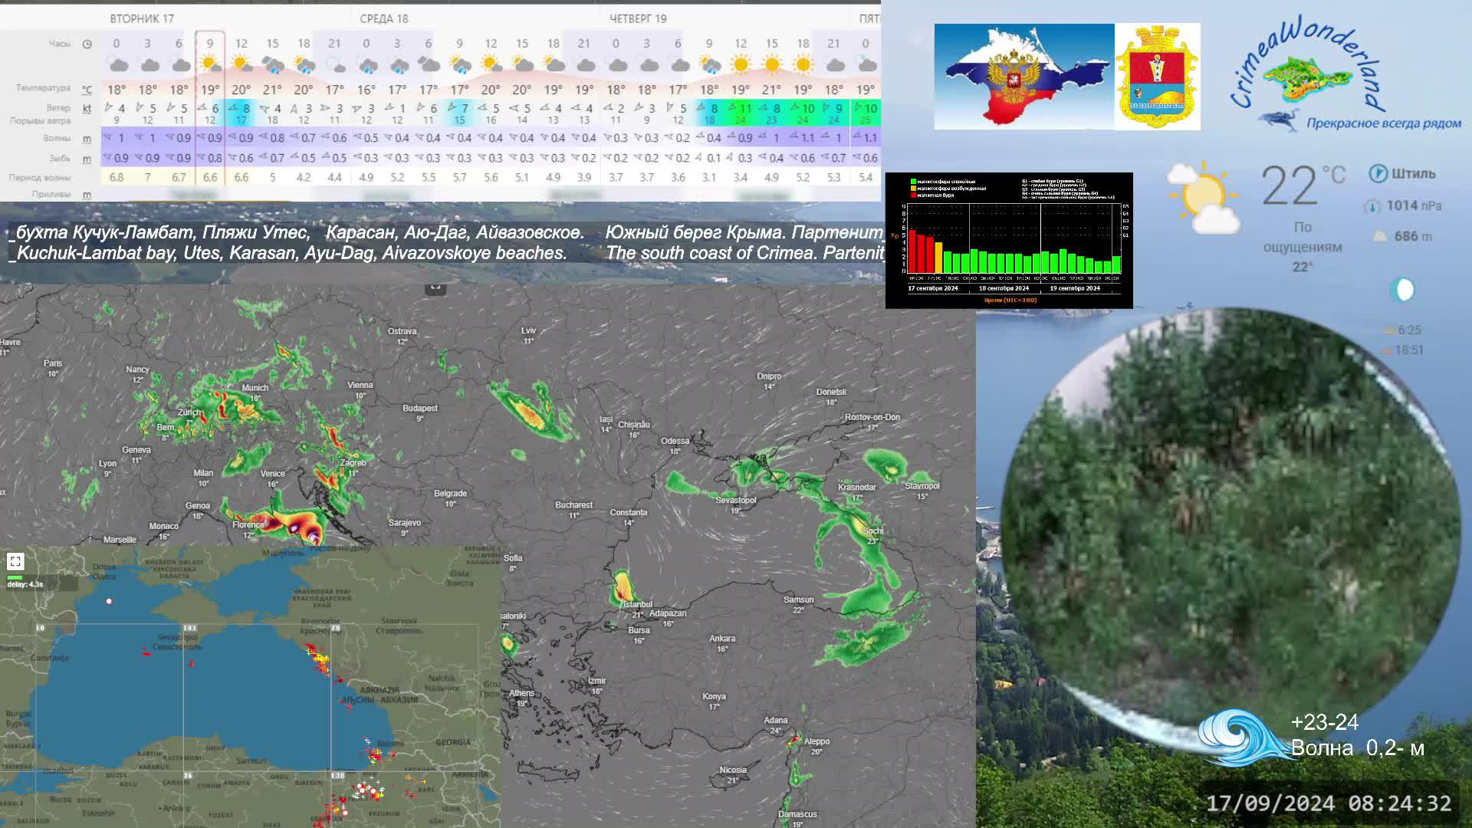Click the Температура row label
This screenshot has height=828, width=1472.
click(43, 88)
